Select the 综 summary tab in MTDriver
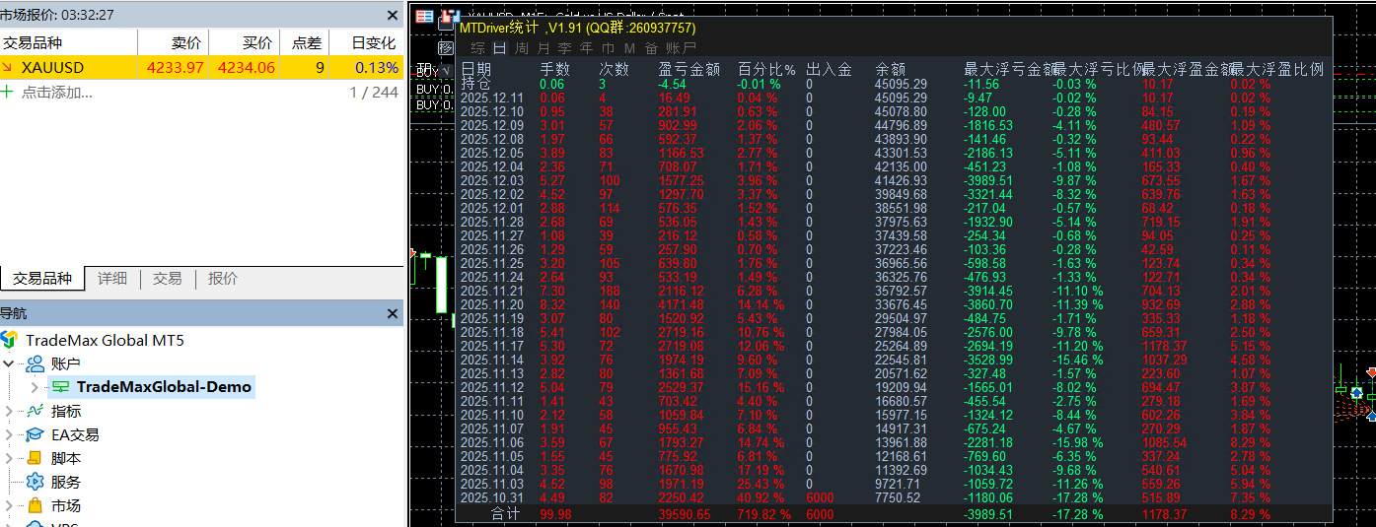 [477, 47]
